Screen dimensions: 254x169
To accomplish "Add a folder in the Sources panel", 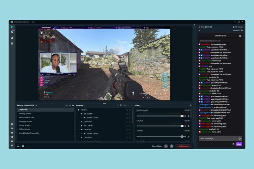I will pyautogui.click(x=121, y=105).
